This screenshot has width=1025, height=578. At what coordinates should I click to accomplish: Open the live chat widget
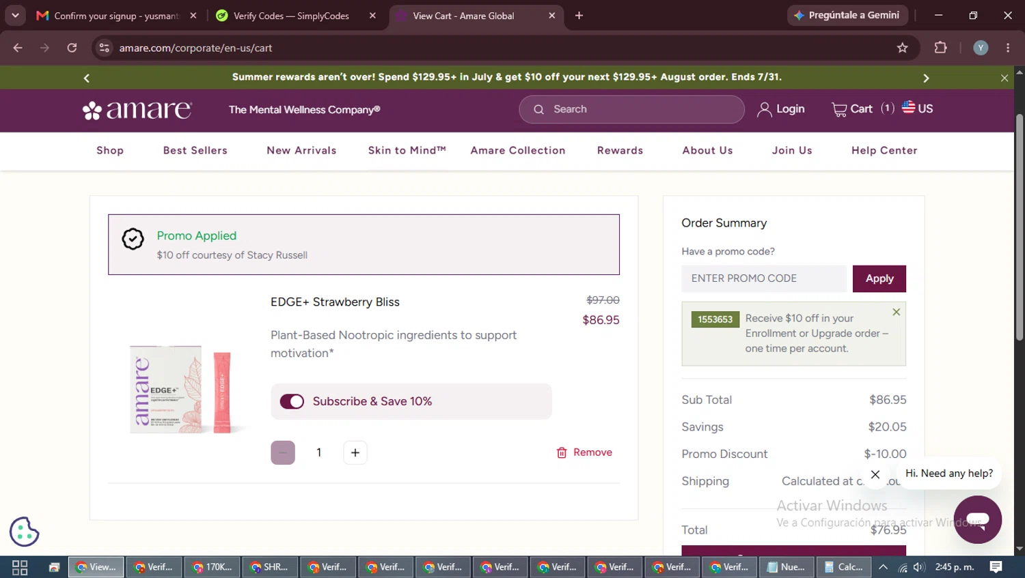pyautogui.click(x=978, y=519)
